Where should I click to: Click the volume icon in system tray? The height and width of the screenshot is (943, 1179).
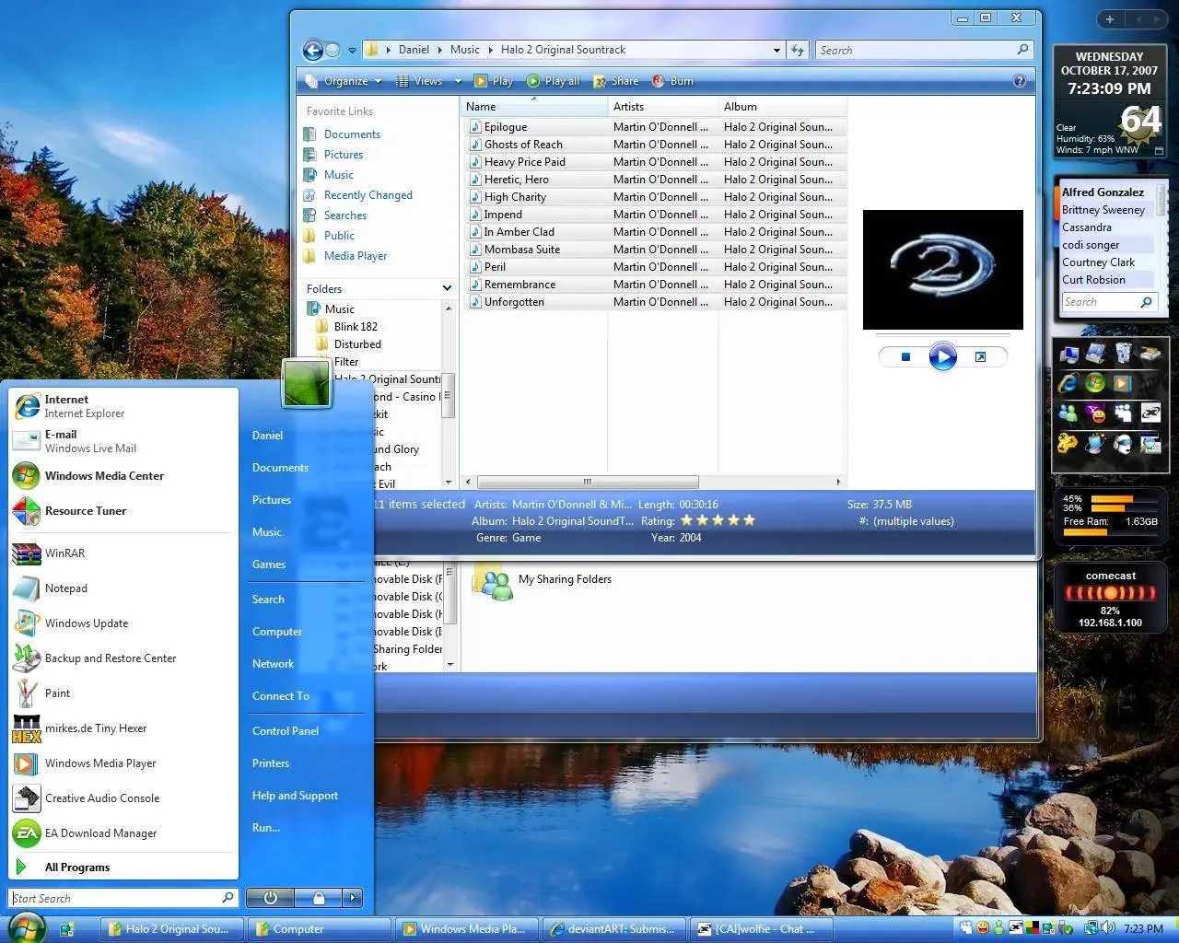point(1108,928)
